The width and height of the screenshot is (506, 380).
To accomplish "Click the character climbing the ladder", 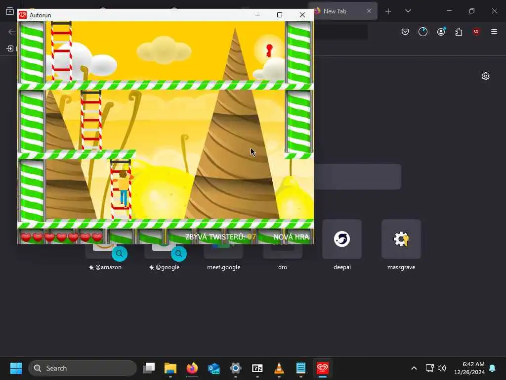I will coord(124,188).
